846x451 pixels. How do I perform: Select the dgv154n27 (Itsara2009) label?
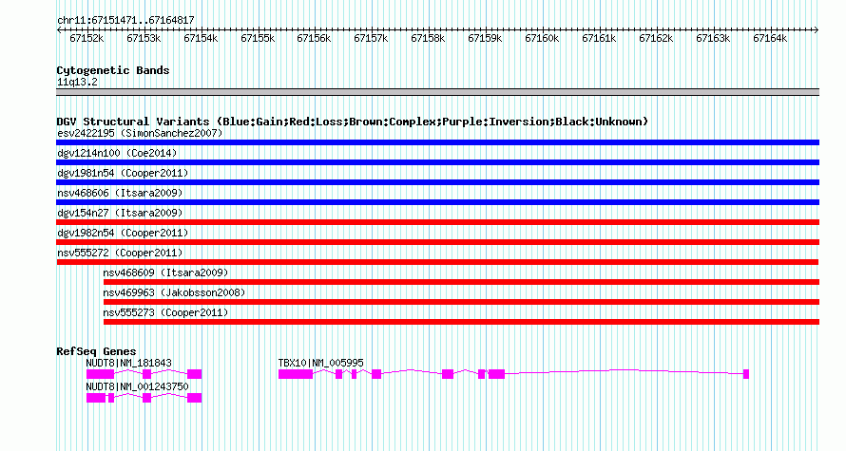point(120,213)
